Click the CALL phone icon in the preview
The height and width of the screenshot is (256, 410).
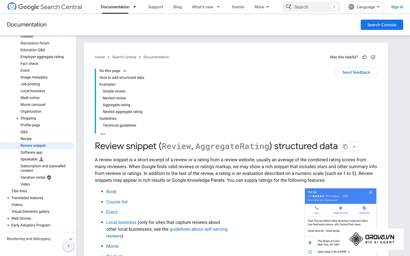tap(317, 208)
